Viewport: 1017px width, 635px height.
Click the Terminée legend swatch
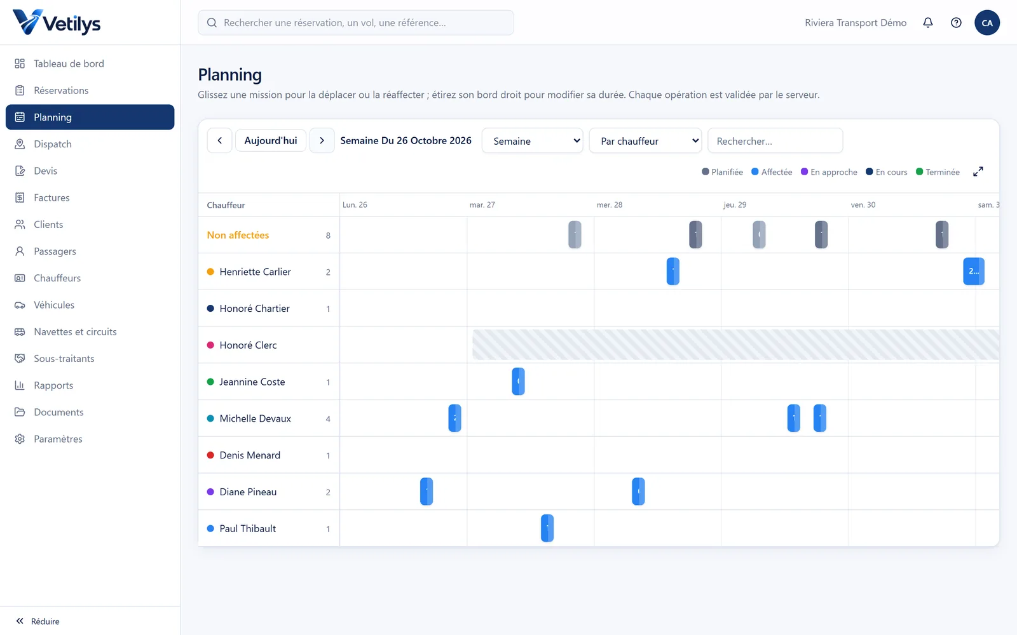point(919,171)
